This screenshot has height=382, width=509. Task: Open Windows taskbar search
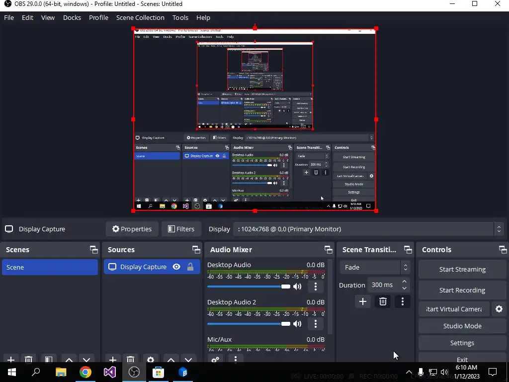click(x=36, y=372)
